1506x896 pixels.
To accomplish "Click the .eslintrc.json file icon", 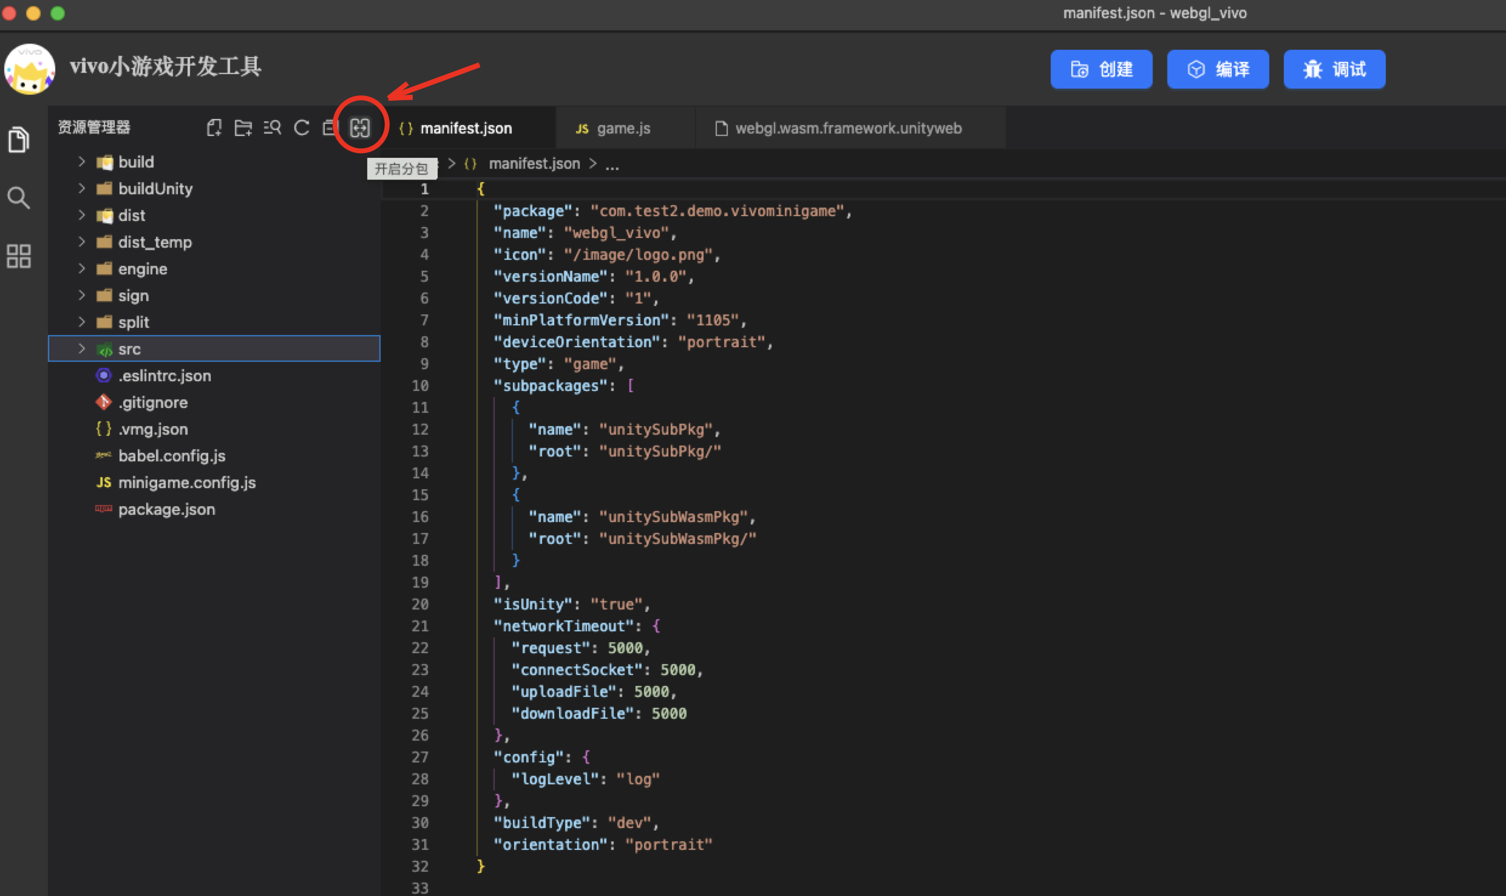I will click(x=104, y=375).
